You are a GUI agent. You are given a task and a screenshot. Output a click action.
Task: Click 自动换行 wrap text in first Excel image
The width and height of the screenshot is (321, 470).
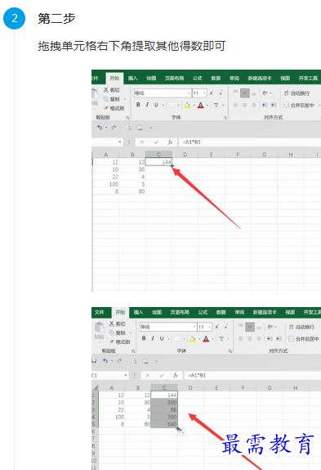[296, 93]
